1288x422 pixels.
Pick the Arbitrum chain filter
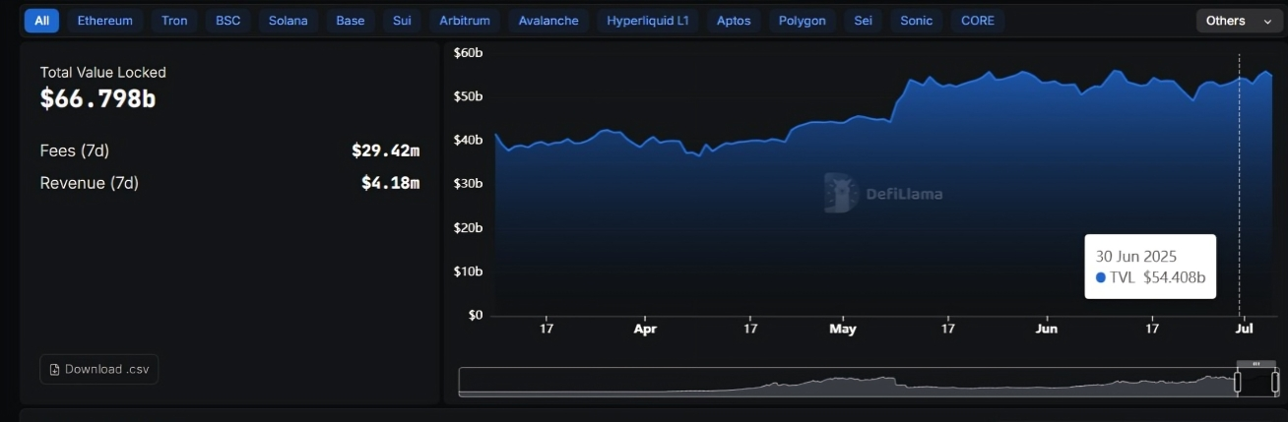tap(465, 21)
